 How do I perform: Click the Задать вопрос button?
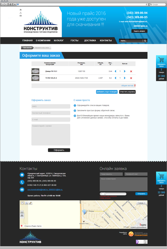coord(139,31)
